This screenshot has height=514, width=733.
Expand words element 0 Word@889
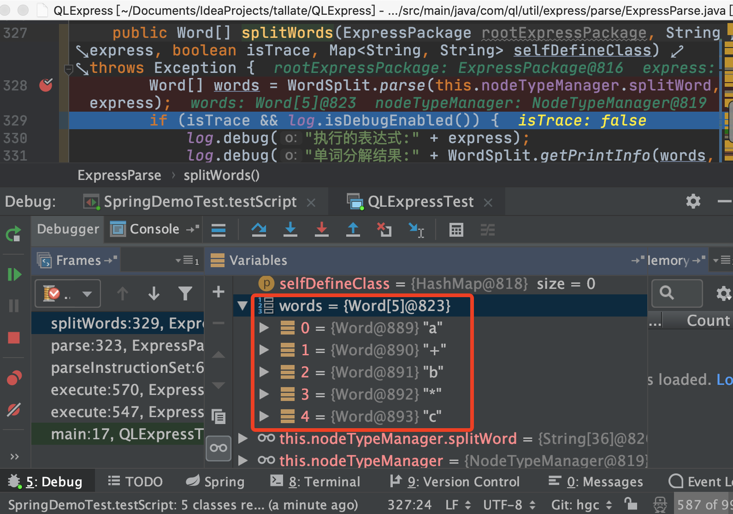coord(264,328)
